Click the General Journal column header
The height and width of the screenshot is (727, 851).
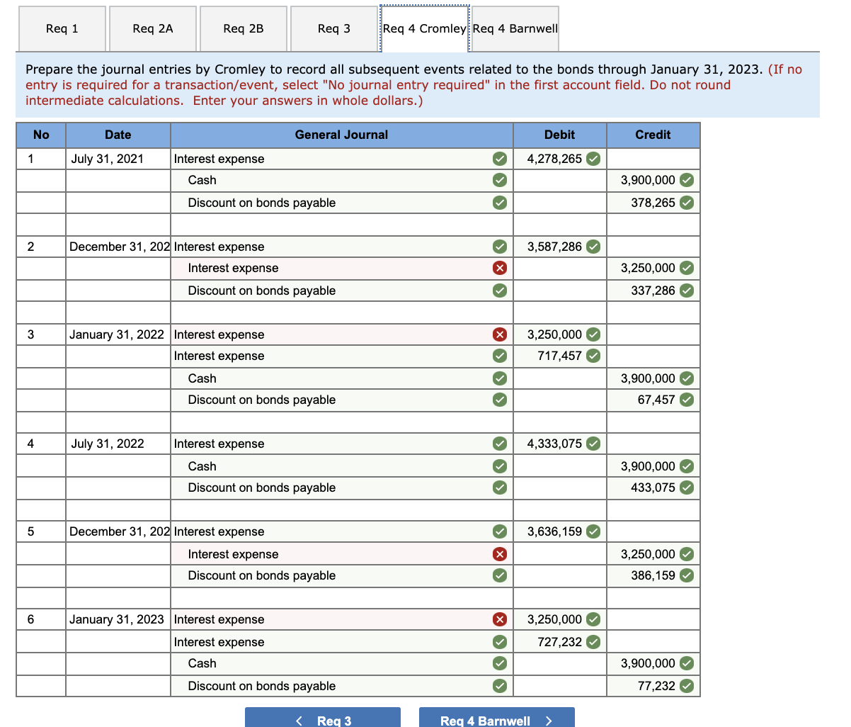tap(342, 135)
